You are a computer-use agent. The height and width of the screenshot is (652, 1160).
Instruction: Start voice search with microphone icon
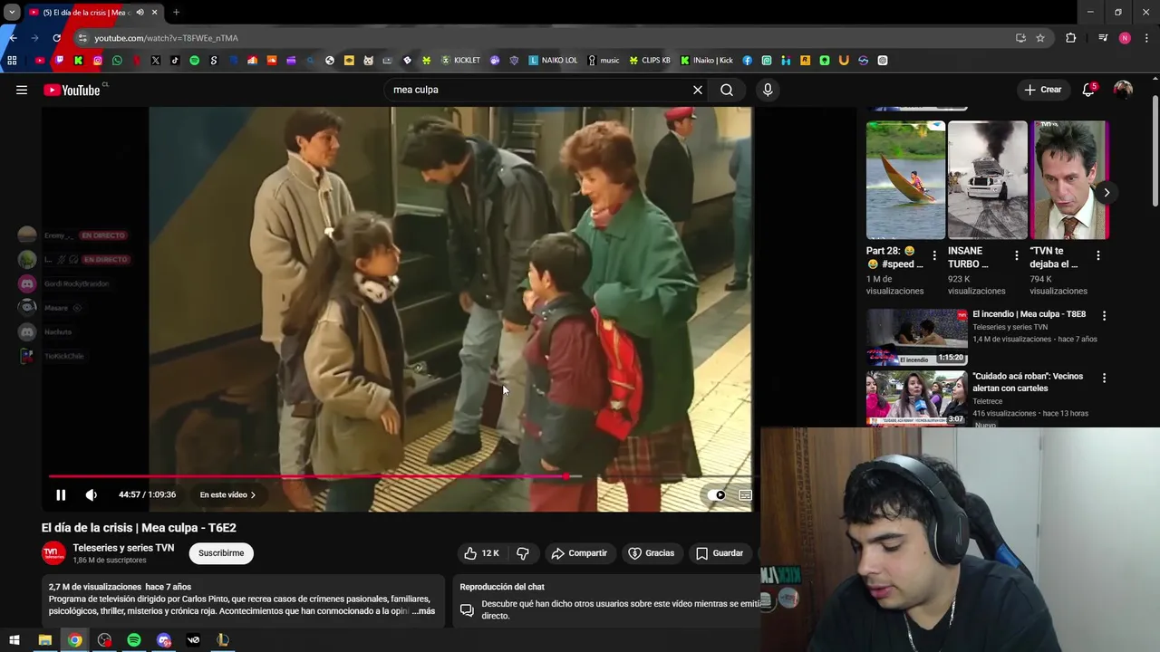[768, 90]
